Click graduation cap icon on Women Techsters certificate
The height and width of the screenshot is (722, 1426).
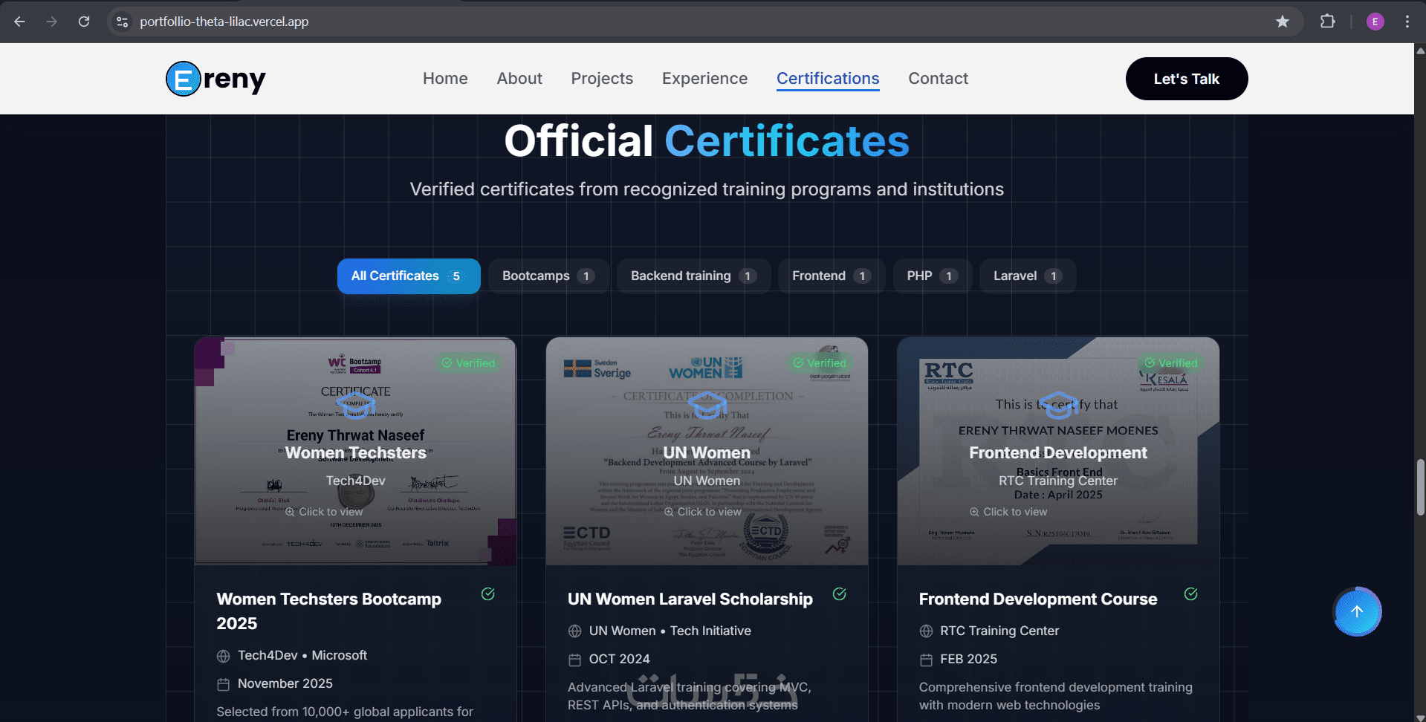pos(356,405)
